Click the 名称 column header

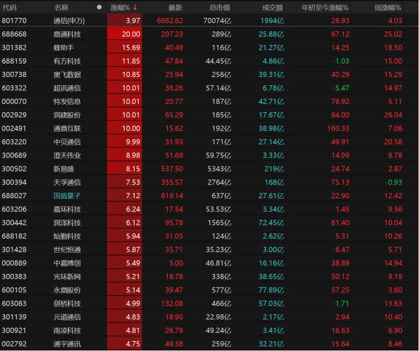pos(61,7)
